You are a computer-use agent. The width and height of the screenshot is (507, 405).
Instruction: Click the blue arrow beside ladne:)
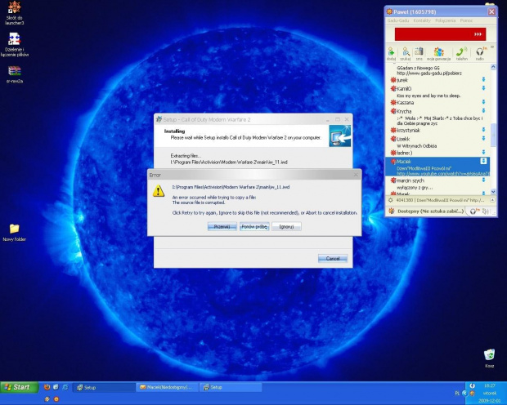pyautogui.click(x=484, y=152)
